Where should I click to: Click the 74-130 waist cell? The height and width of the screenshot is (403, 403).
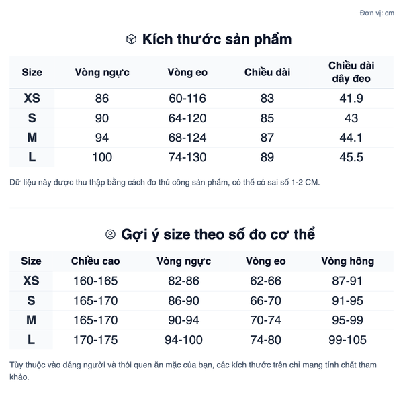(187, 157)
